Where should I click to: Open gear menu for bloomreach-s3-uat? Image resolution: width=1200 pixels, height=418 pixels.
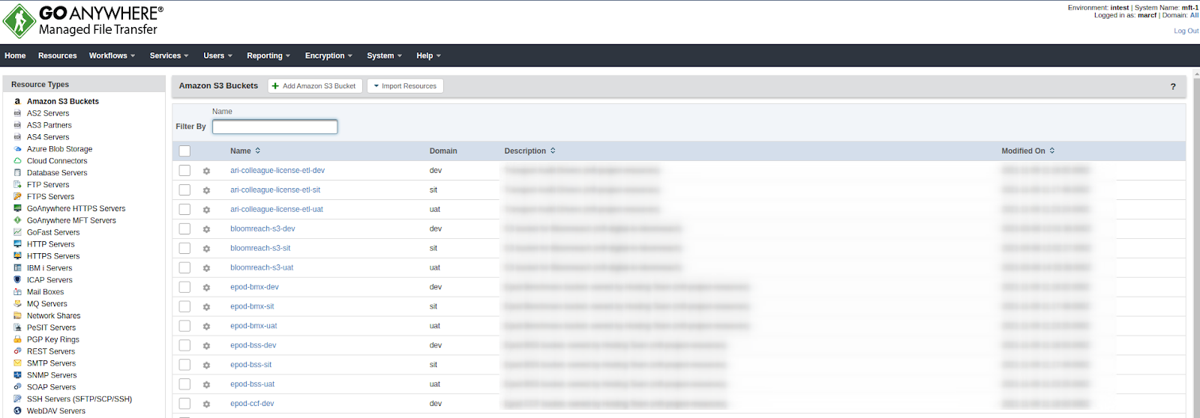point(206,268)
